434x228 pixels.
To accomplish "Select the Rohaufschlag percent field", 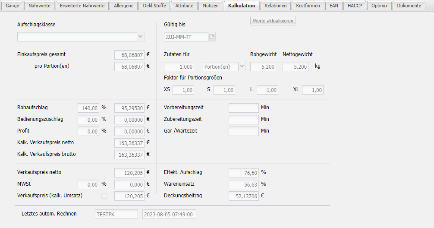I will 88,108.
